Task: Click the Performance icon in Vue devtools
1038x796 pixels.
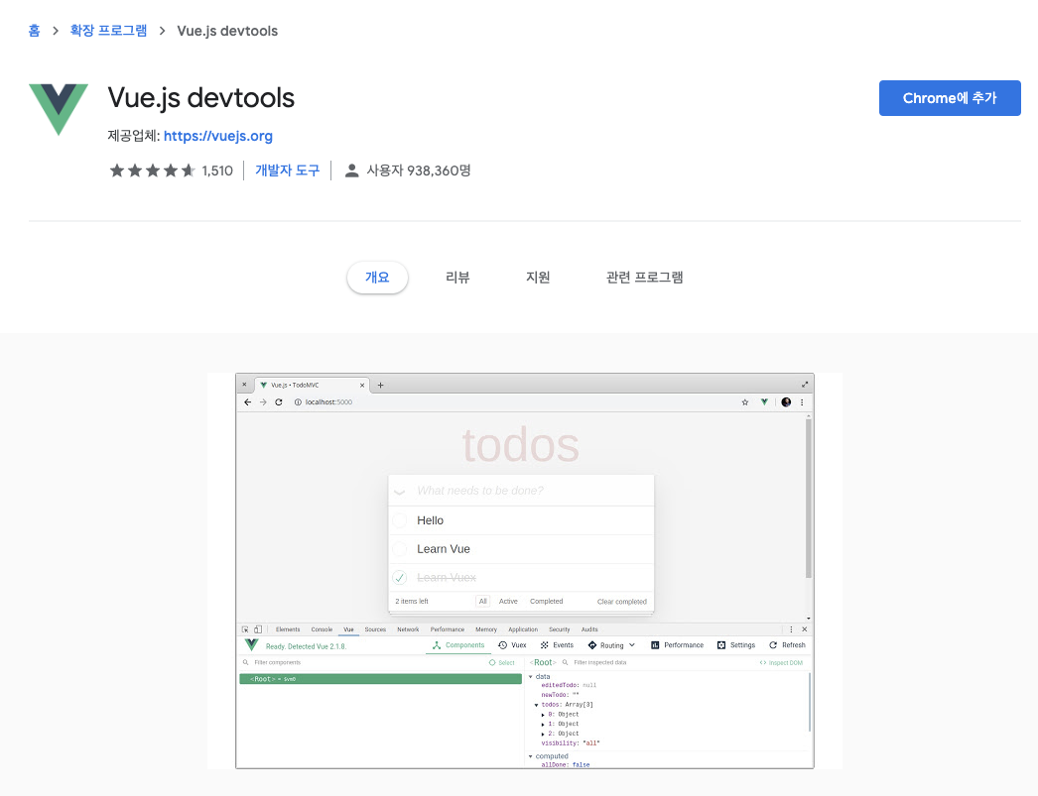Action: [655, 645]
